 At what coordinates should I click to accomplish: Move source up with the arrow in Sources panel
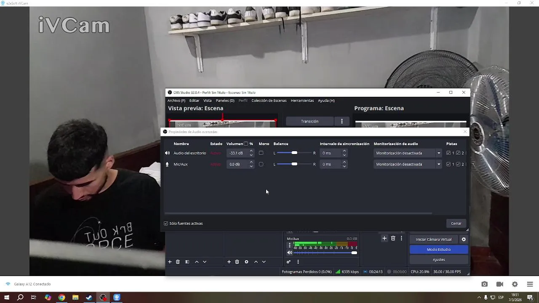click(x=256, y=262)
